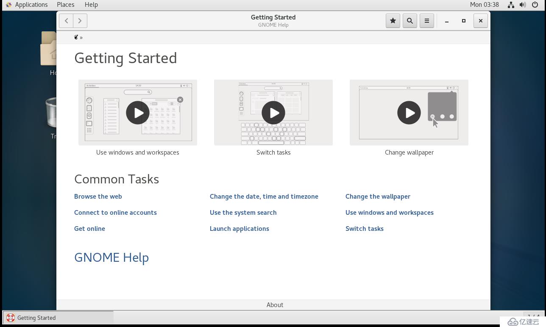Screen dimensions: 546x327
Task: Minimize the GNOME Help window
Action: click(447, 21)
